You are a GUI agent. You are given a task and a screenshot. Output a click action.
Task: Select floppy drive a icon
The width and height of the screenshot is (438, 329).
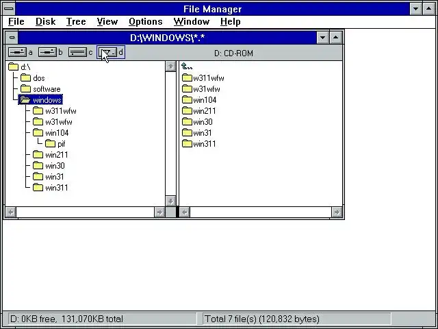coord(17,52)
